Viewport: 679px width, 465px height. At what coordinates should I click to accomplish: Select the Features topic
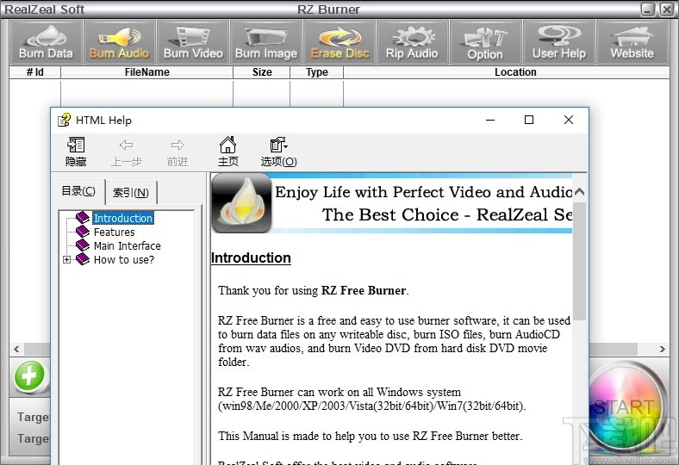click(115, 232)
